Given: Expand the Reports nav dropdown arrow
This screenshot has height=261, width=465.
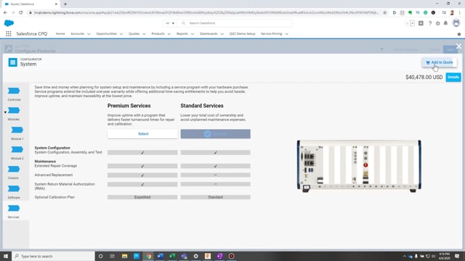Looking at the screenshot, I should point(193,34).
